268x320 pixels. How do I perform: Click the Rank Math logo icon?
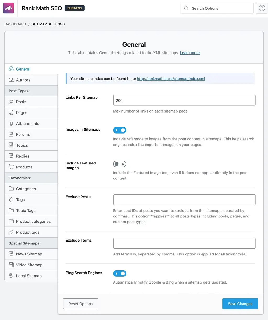point(8,8)
